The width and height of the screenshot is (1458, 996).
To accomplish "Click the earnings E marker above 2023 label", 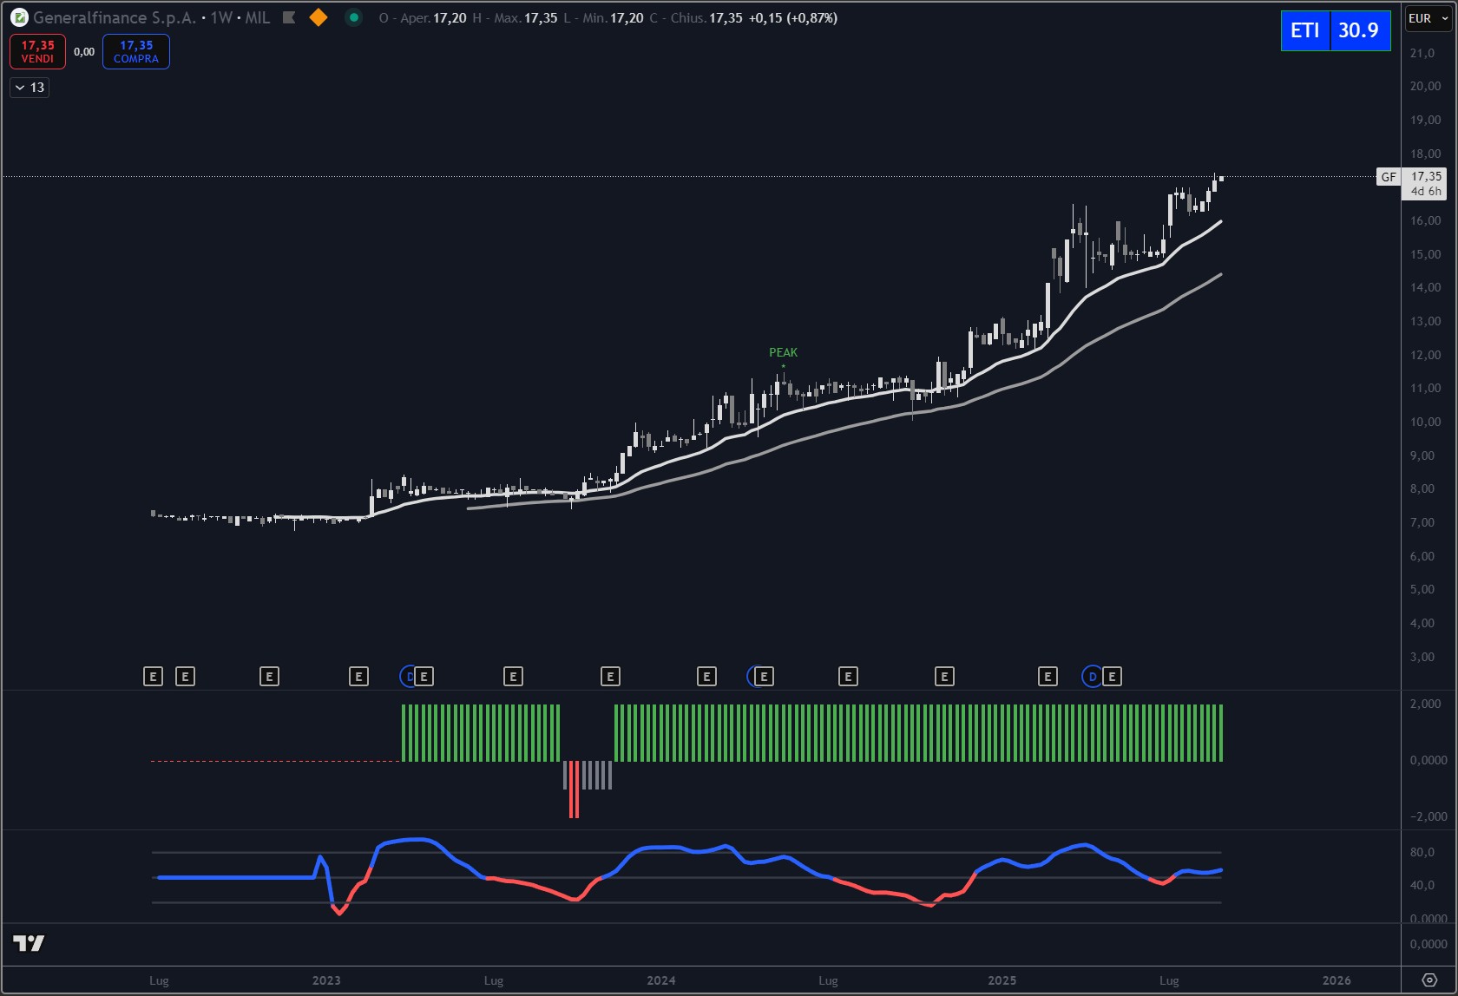I will pyautogui.click(x=358, y=677).
